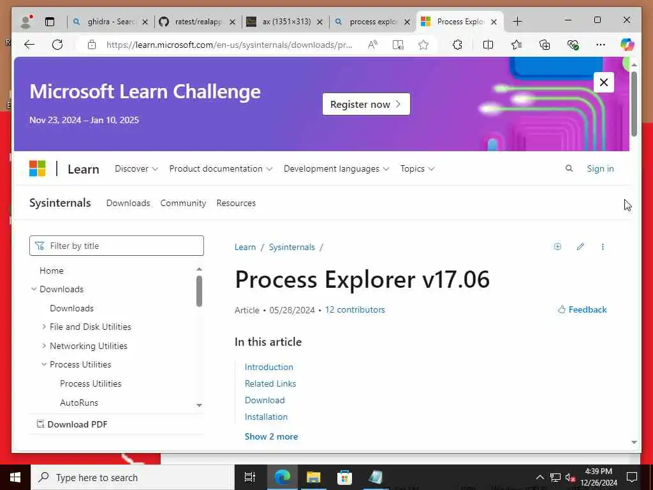Screen dimensions: 653x490
Task: Switch to the ax (1351×313) tab
Action: pyautogui.click(x=285, y=22)
